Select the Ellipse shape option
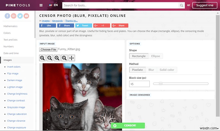Screen dimensions: 220x131 click(155, 56)
